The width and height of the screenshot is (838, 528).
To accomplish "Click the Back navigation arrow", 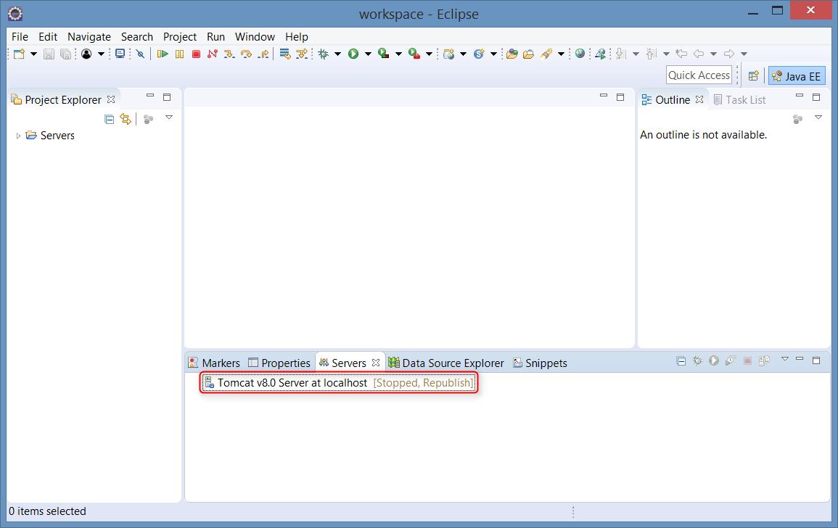I will pos(699,54).
